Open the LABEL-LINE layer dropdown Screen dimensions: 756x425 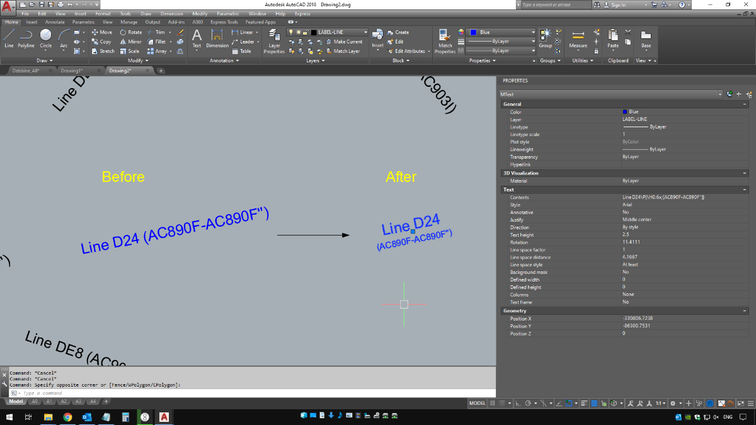coord(328,32)
